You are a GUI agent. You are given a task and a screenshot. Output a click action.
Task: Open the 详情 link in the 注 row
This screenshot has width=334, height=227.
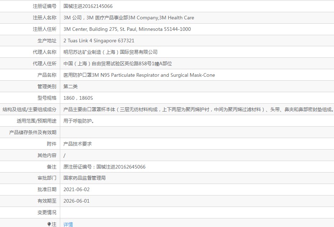click(68, 224)
